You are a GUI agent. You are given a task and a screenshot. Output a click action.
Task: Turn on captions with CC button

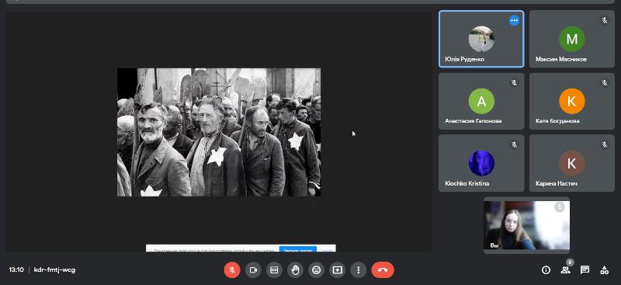pyautogui.click(x=274, y=270)
